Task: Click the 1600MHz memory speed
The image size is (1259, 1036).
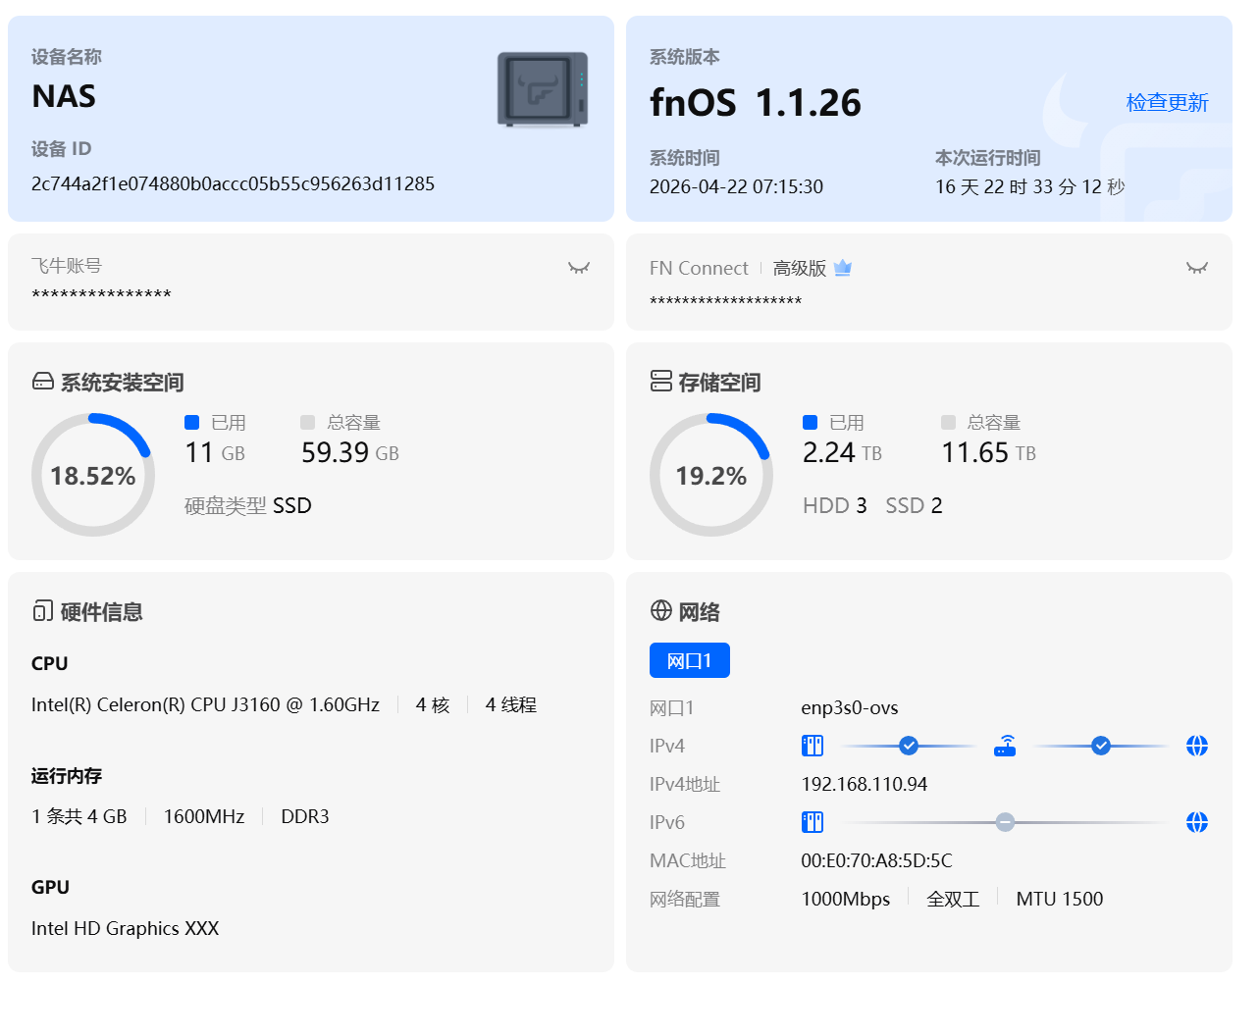Action: pos(204,816)
